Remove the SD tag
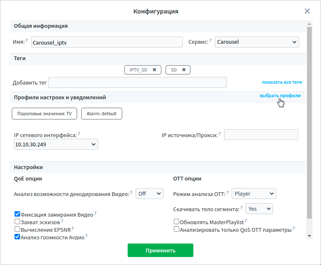 pos(184,70)
